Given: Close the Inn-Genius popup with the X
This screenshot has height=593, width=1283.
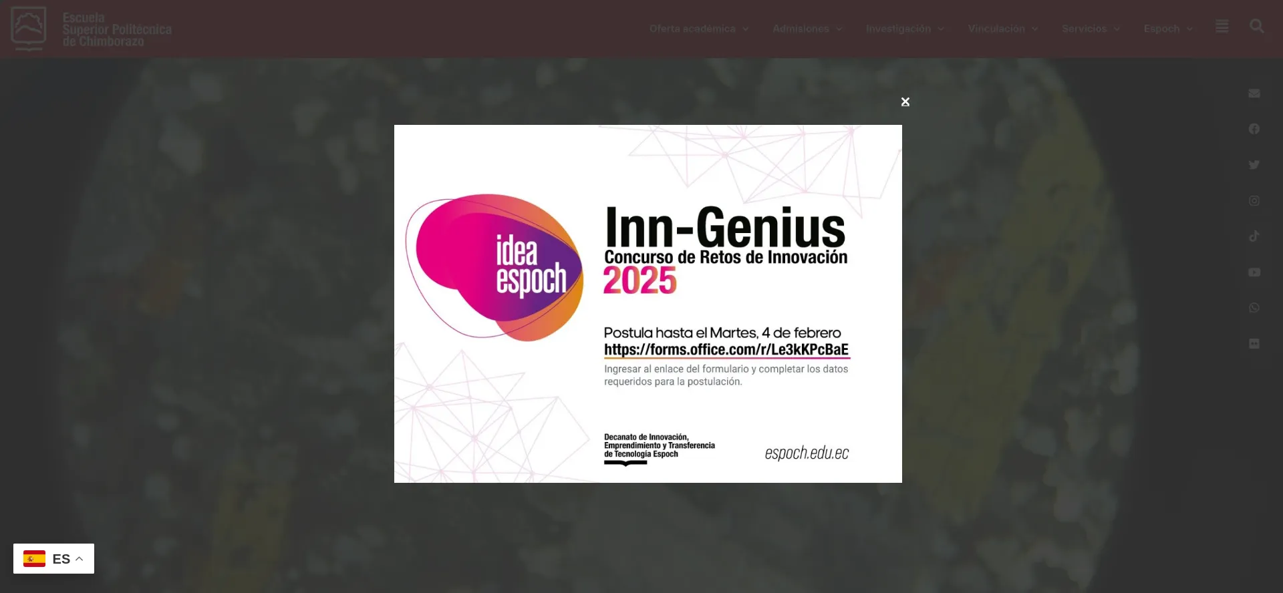Looking at the screenshot, I should tap(905, 102).
